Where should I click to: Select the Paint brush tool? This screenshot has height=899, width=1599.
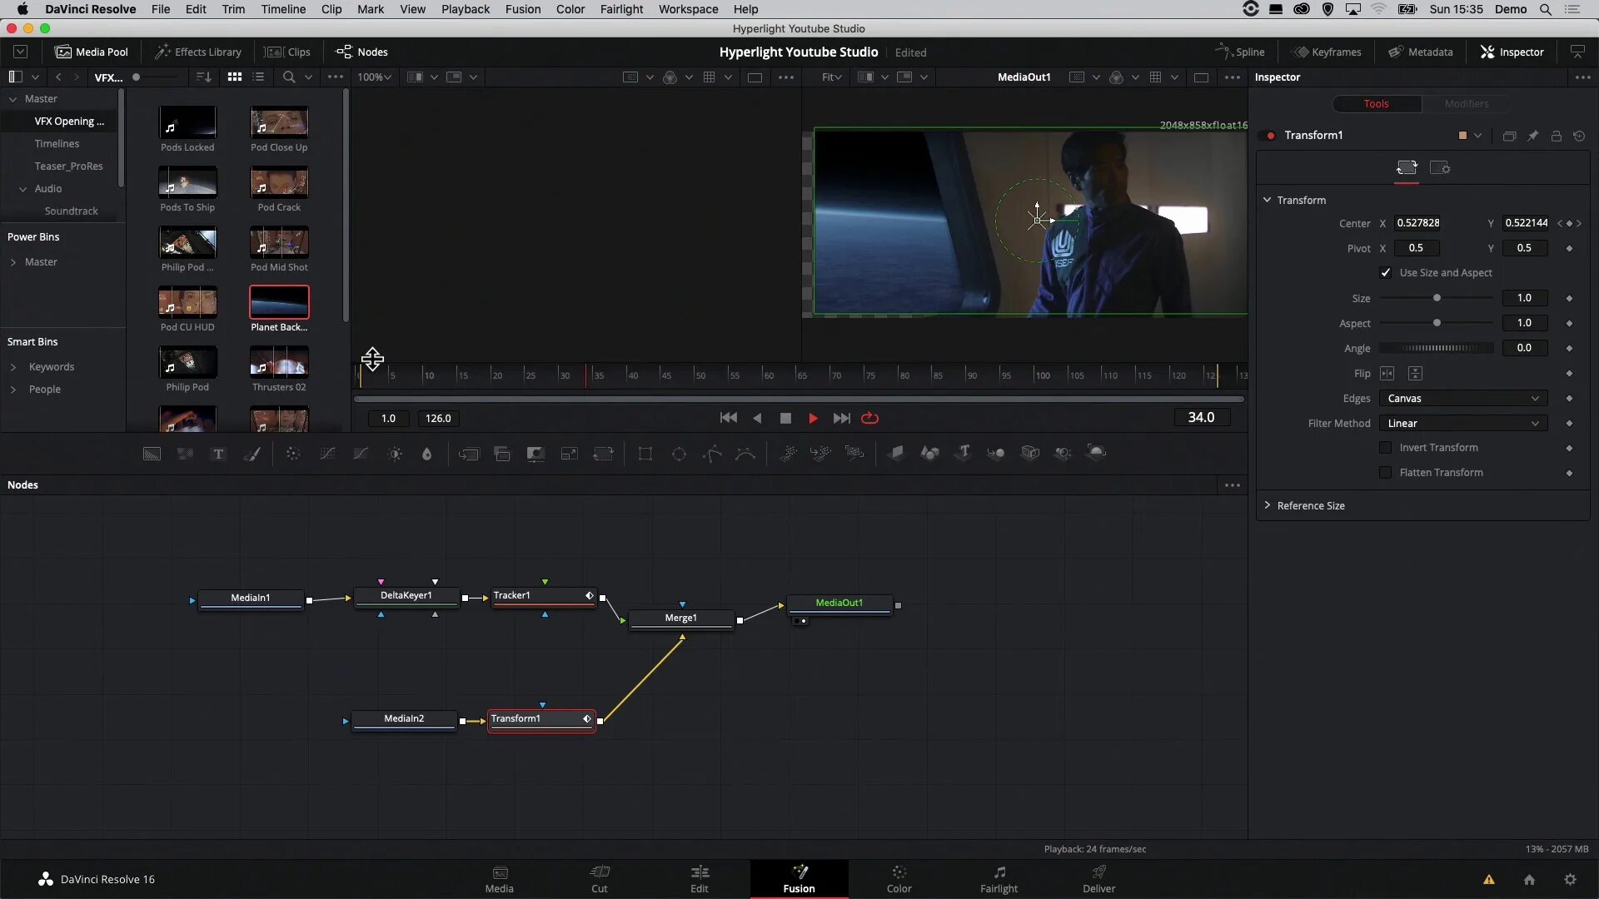252,454
